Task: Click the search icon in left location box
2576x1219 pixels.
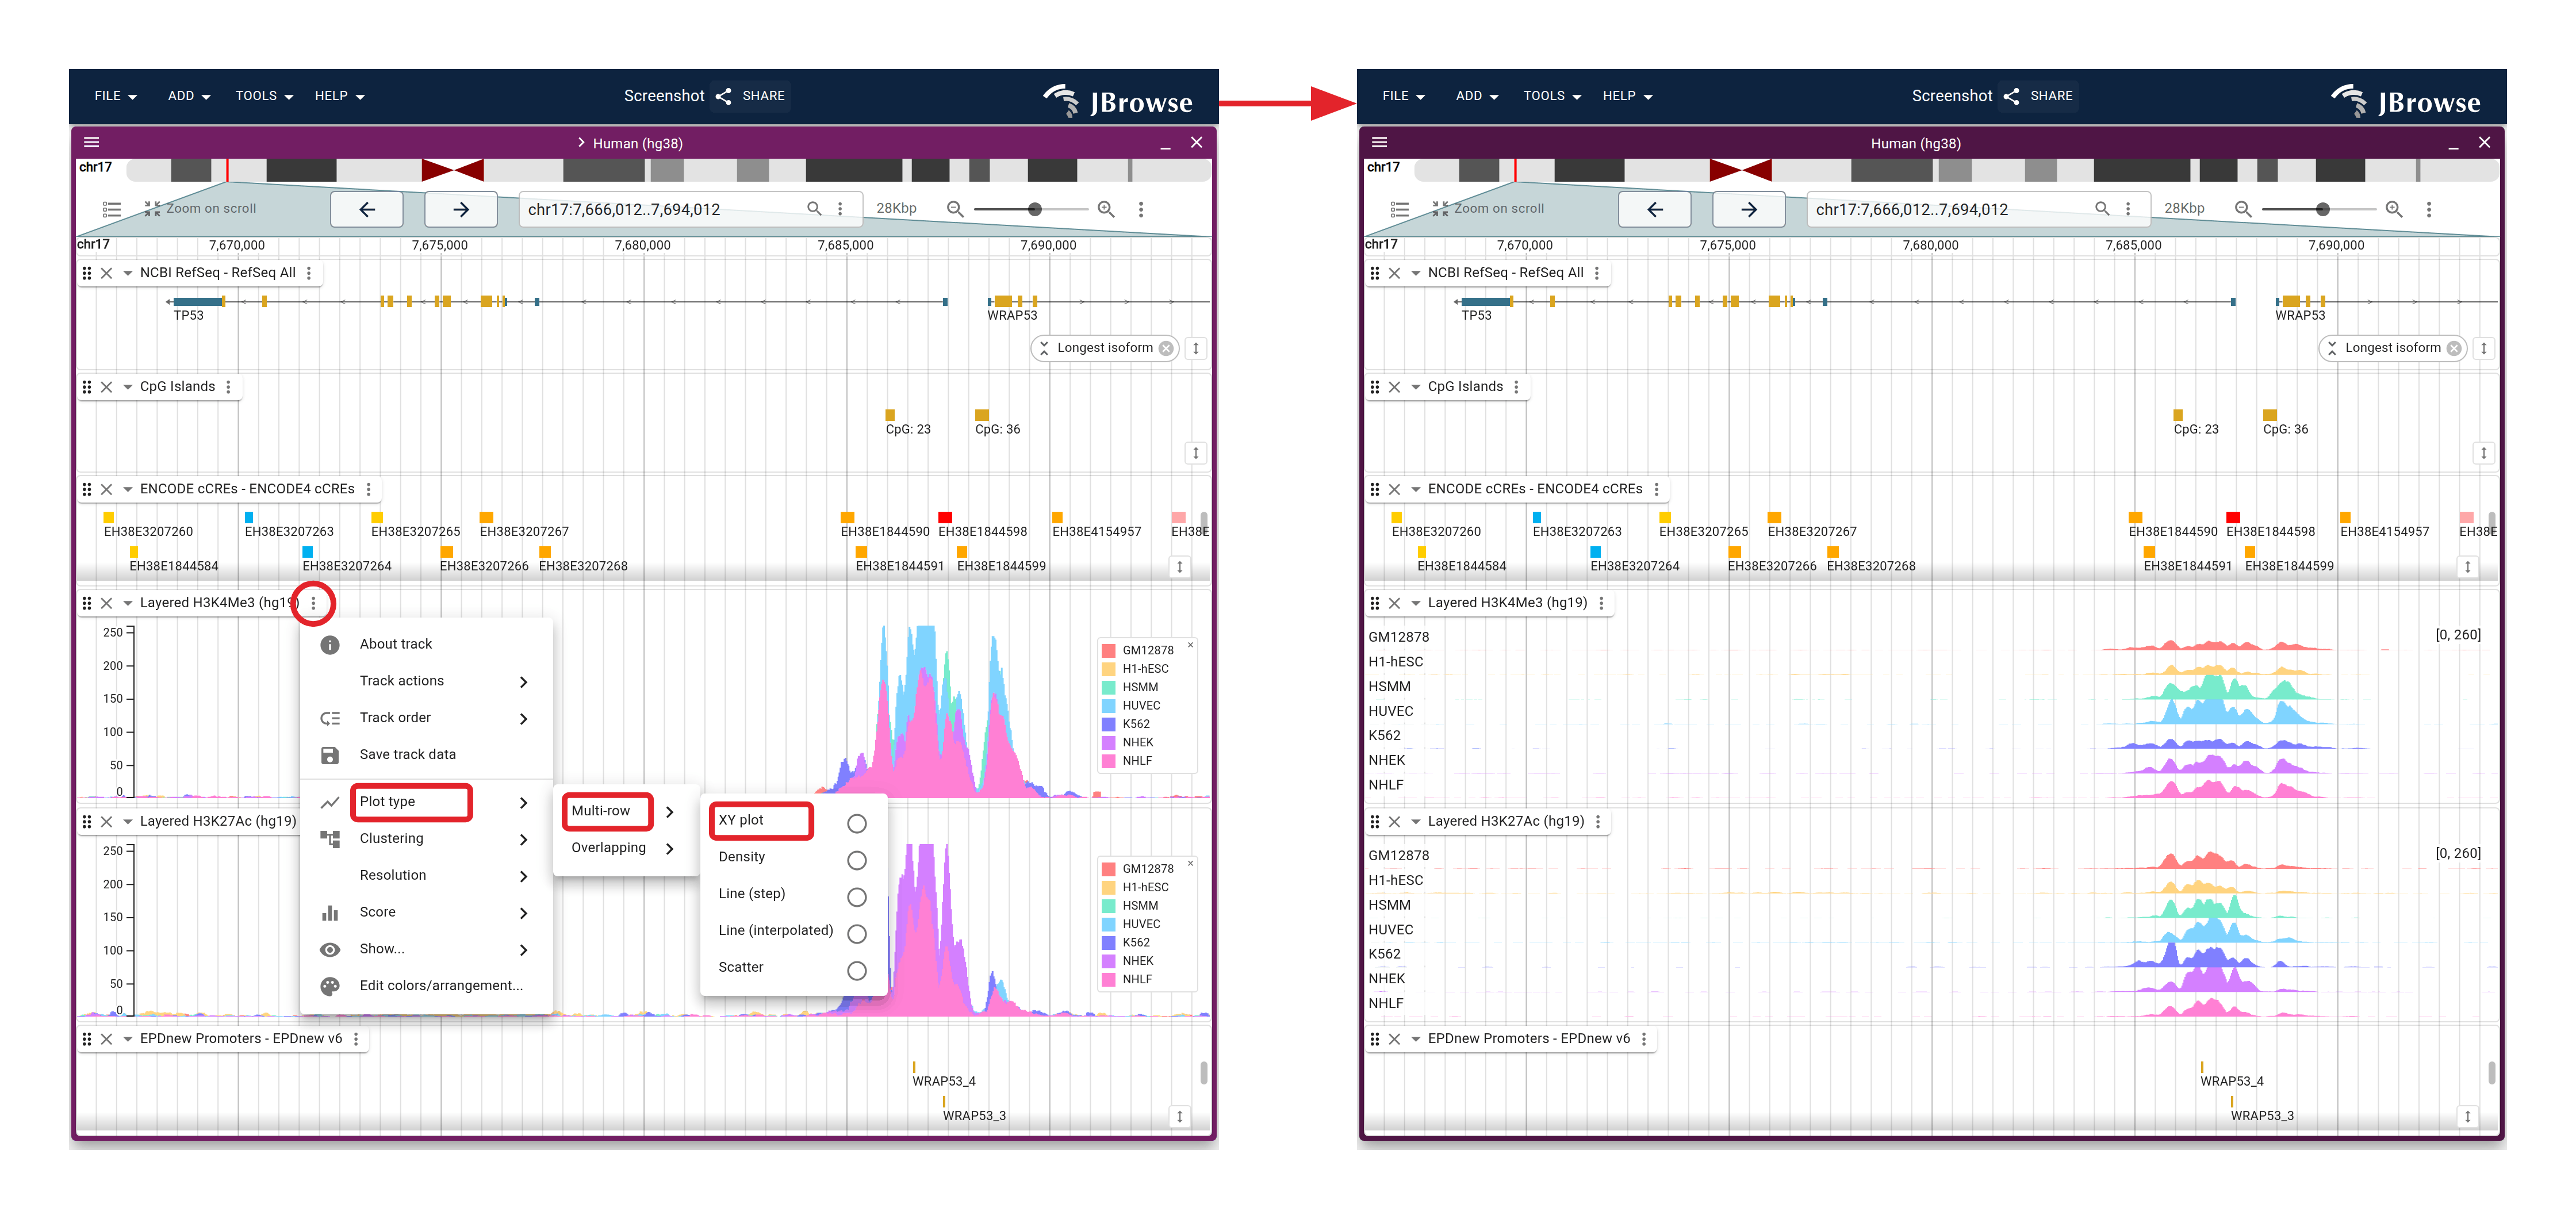Action: click(814, 208)
